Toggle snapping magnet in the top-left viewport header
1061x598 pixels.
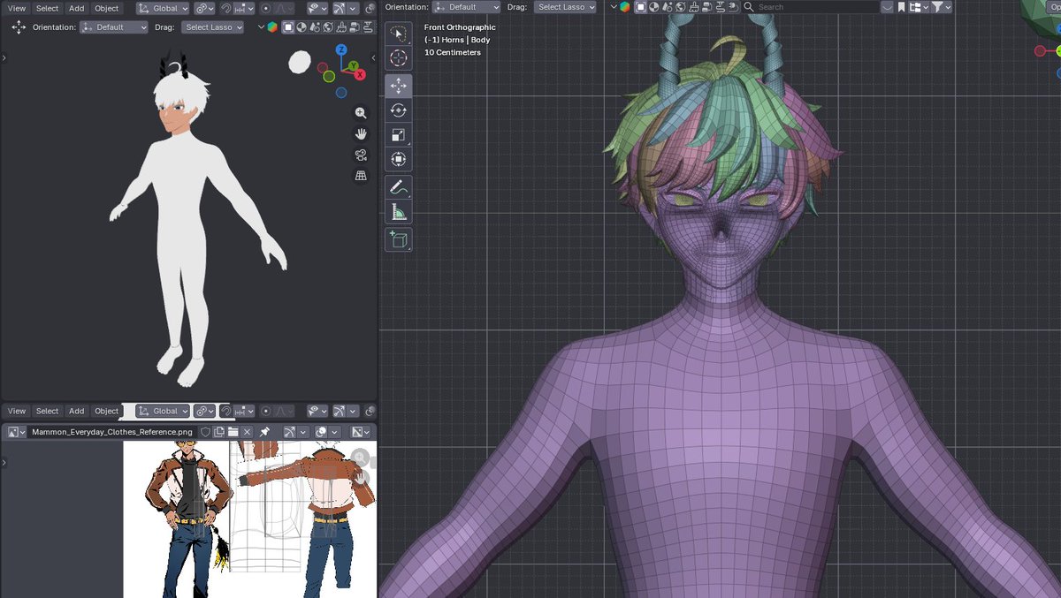point(226,9)
